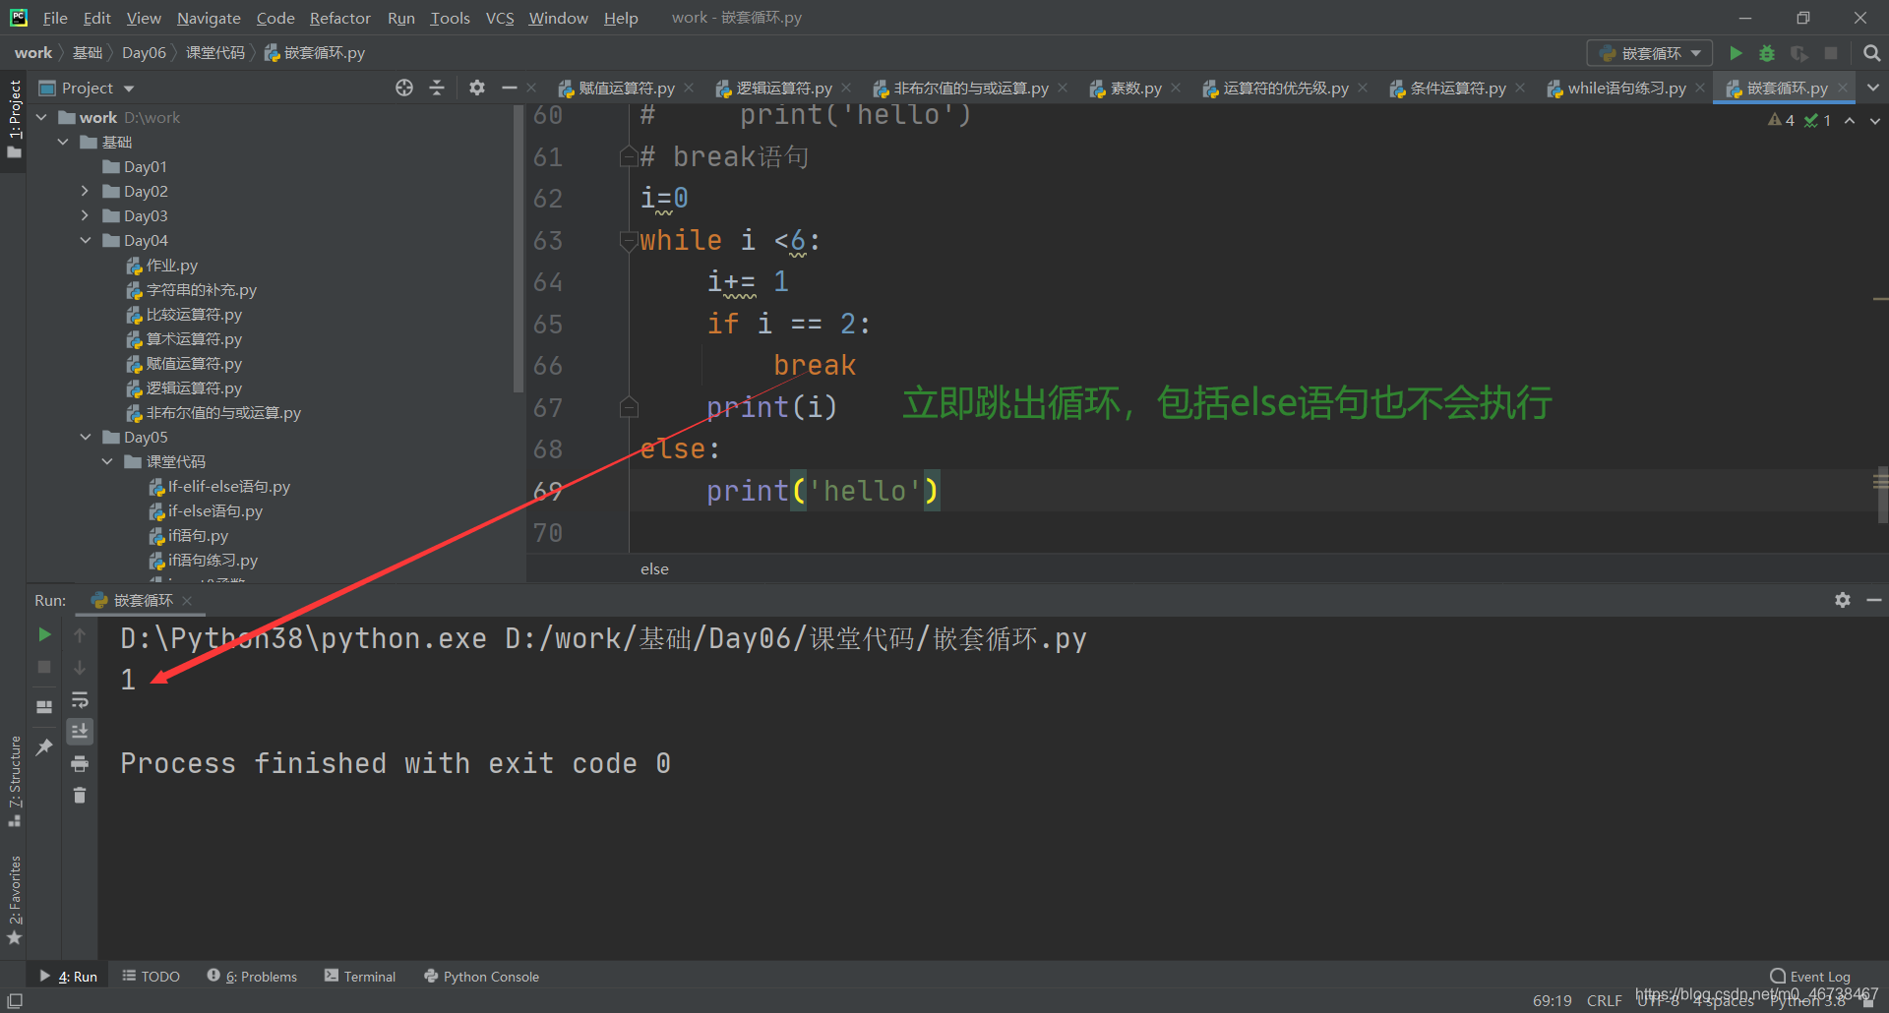Restore layout icon in Run panel
Viewport: 1889px width, 1013px height.
tap(44, 706)
